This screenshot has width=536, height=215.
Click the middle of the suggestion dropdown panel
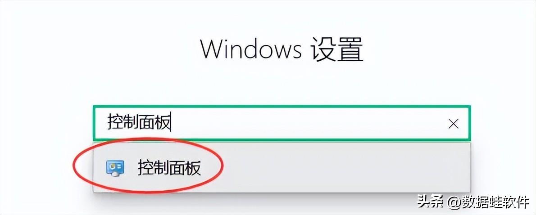(282, 167)
